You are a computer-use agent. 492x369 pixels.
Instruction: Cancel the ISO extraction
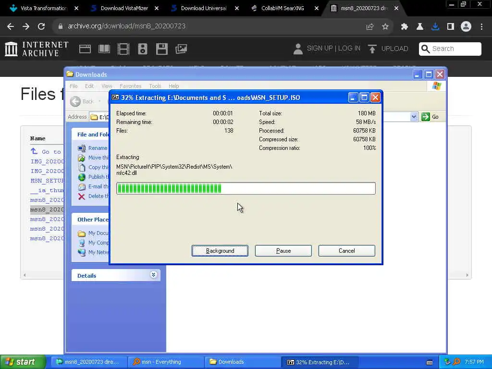coord(347,251)
